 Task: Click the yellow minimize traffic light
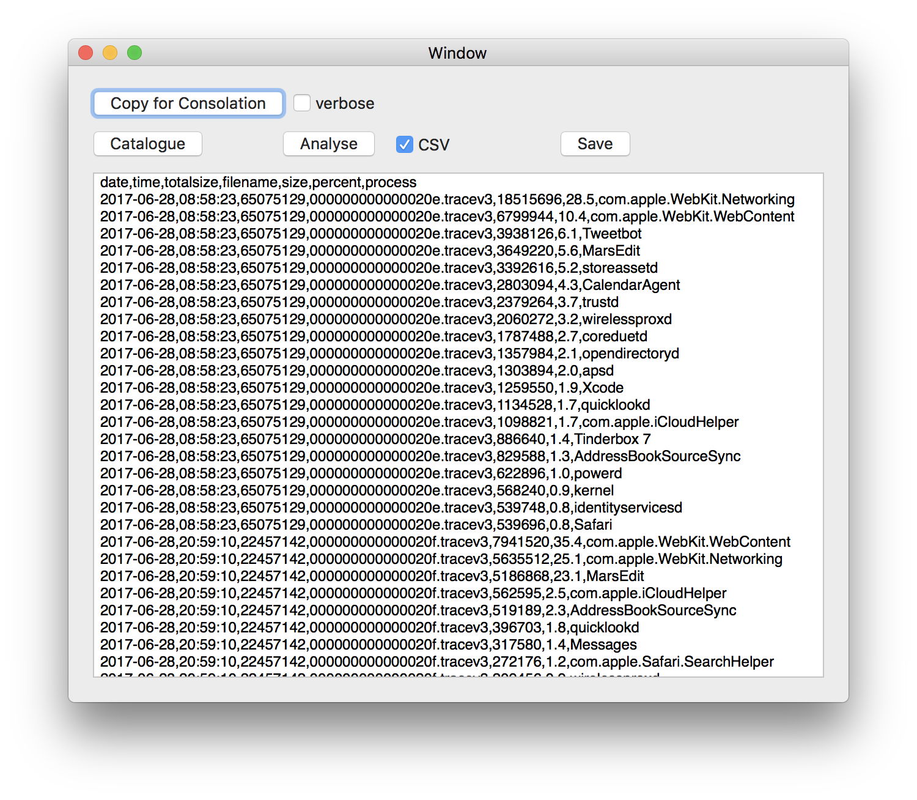109,53
